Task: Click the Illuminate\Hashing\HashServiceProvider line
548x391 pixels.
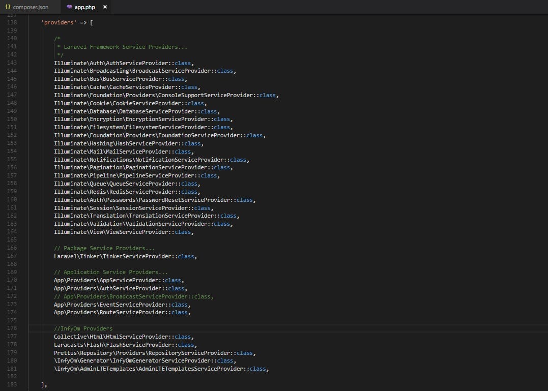Action: [x=129, y=143]
